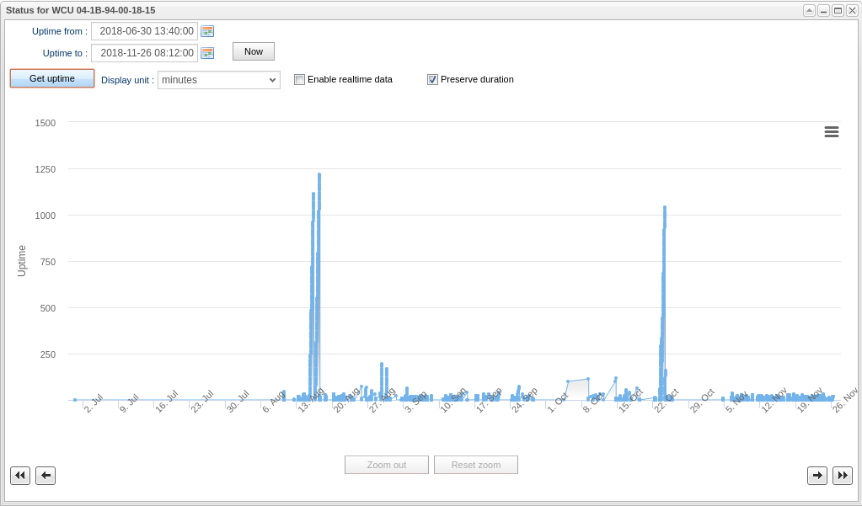Click the Reset zoom button
Image resolution: width=862 pixels, height=506 pixels.
(x=476, y=465)
